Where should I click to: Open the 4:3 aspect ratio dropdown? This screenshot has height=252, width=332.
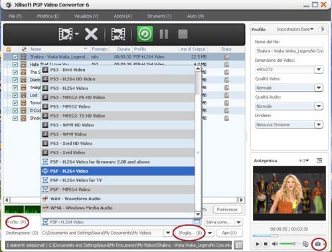point(304,160)
